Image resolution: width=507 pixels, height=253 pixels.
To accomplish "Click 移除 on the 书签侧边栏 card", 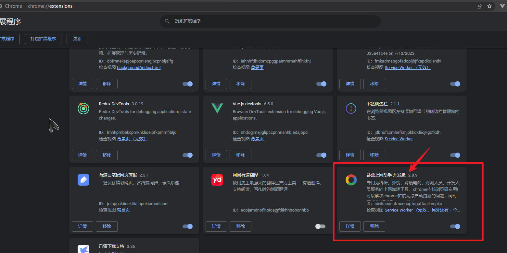I will (374, 155).
